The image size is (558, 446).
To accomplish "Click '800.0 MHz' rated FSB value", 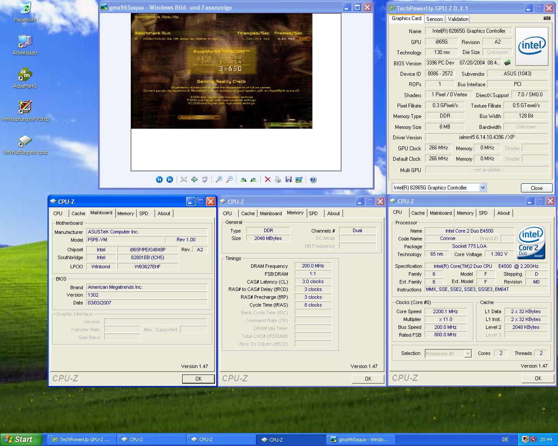I will pos(445,334).
